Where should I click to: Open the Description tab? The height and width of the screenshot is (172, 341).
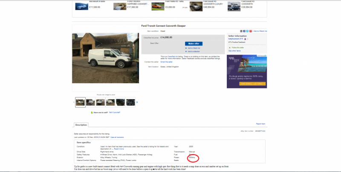[81, 125]
